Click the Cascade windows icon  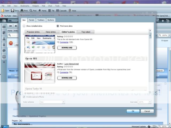point(58,10)
